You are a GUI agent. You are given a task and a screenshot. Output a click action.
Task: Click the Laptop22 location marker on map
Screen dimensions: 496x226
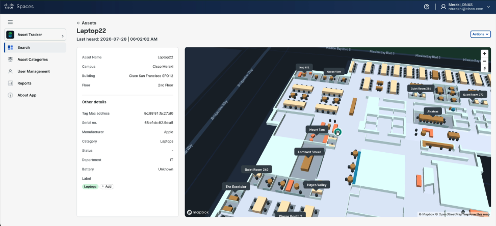(x=337, y=132)
